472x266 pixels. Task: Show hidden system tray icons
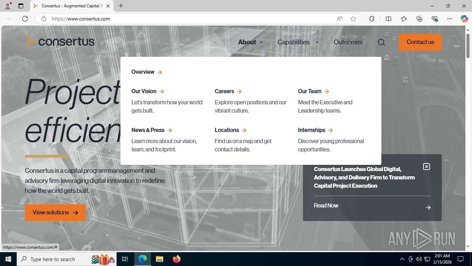402,259
